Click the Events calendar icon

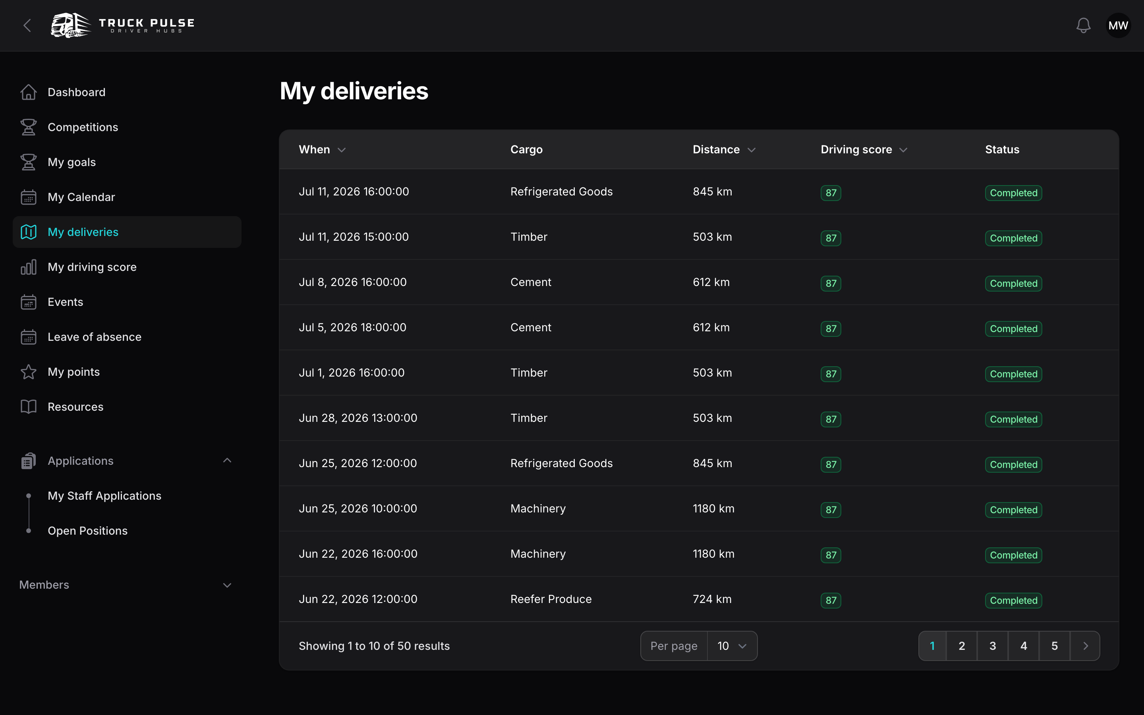[28, 302]
